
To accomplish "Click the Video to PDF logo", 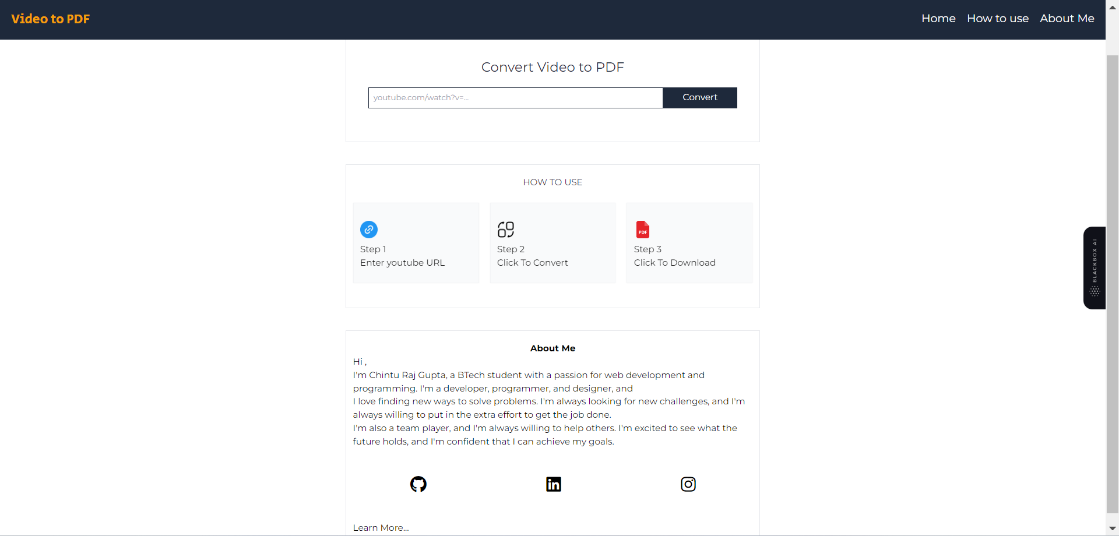I will pyautogui.click(x=51, y=19).
